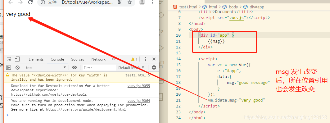Click line number 14 in the editor

(178, 59)
